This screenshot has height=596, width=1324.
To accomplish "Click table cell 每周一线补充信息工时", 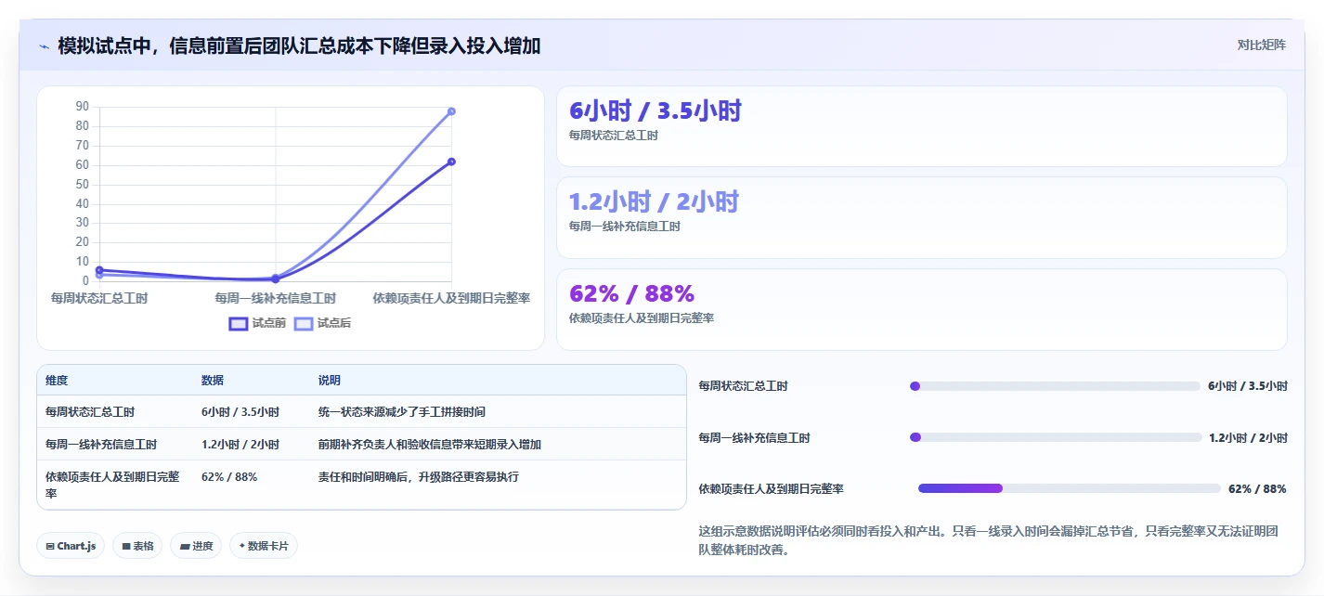I will pos(101,444).
